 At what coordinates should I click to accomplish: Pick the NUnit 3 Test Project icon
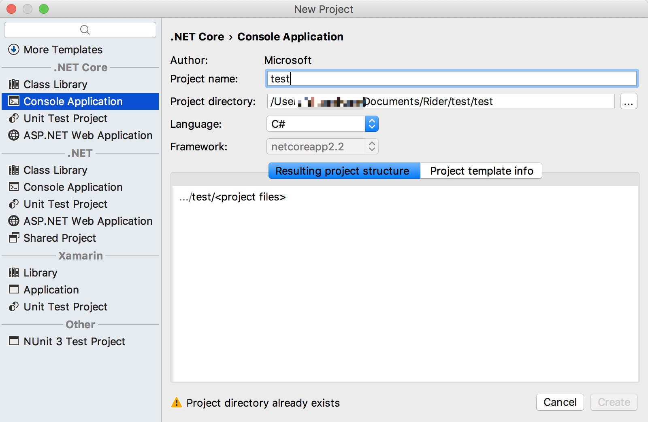pos(14,342)
